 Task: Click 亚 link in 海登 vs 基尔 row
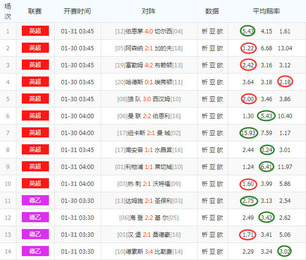point(213,218)
